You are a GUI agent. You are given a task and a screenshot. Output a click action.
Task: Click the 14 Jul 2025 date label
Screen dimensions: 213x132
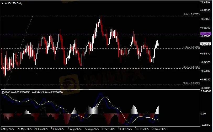(57, 129)
